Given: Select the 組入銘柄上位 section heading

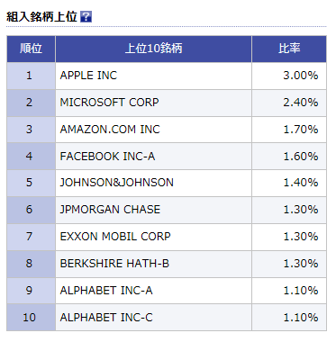Looking at the screenshot, I should pos(41,16).
